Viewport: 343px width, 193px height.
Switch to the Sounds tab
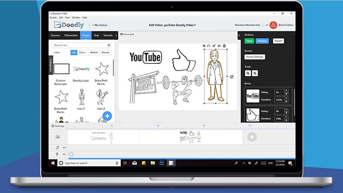click(108, 35)
